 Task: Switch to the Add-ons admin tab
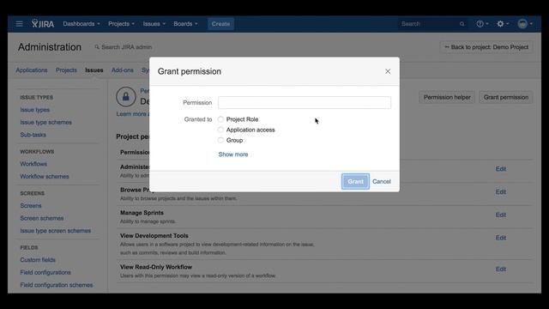pyautogui.click(x=123, y=70)
